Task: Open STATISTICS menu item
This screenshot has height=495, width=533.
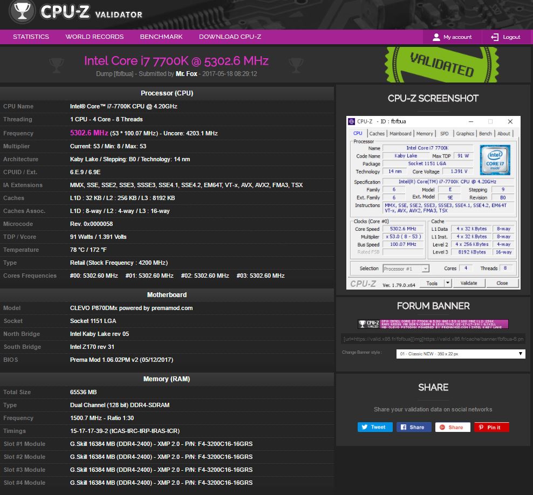Action: pos(31,37)
